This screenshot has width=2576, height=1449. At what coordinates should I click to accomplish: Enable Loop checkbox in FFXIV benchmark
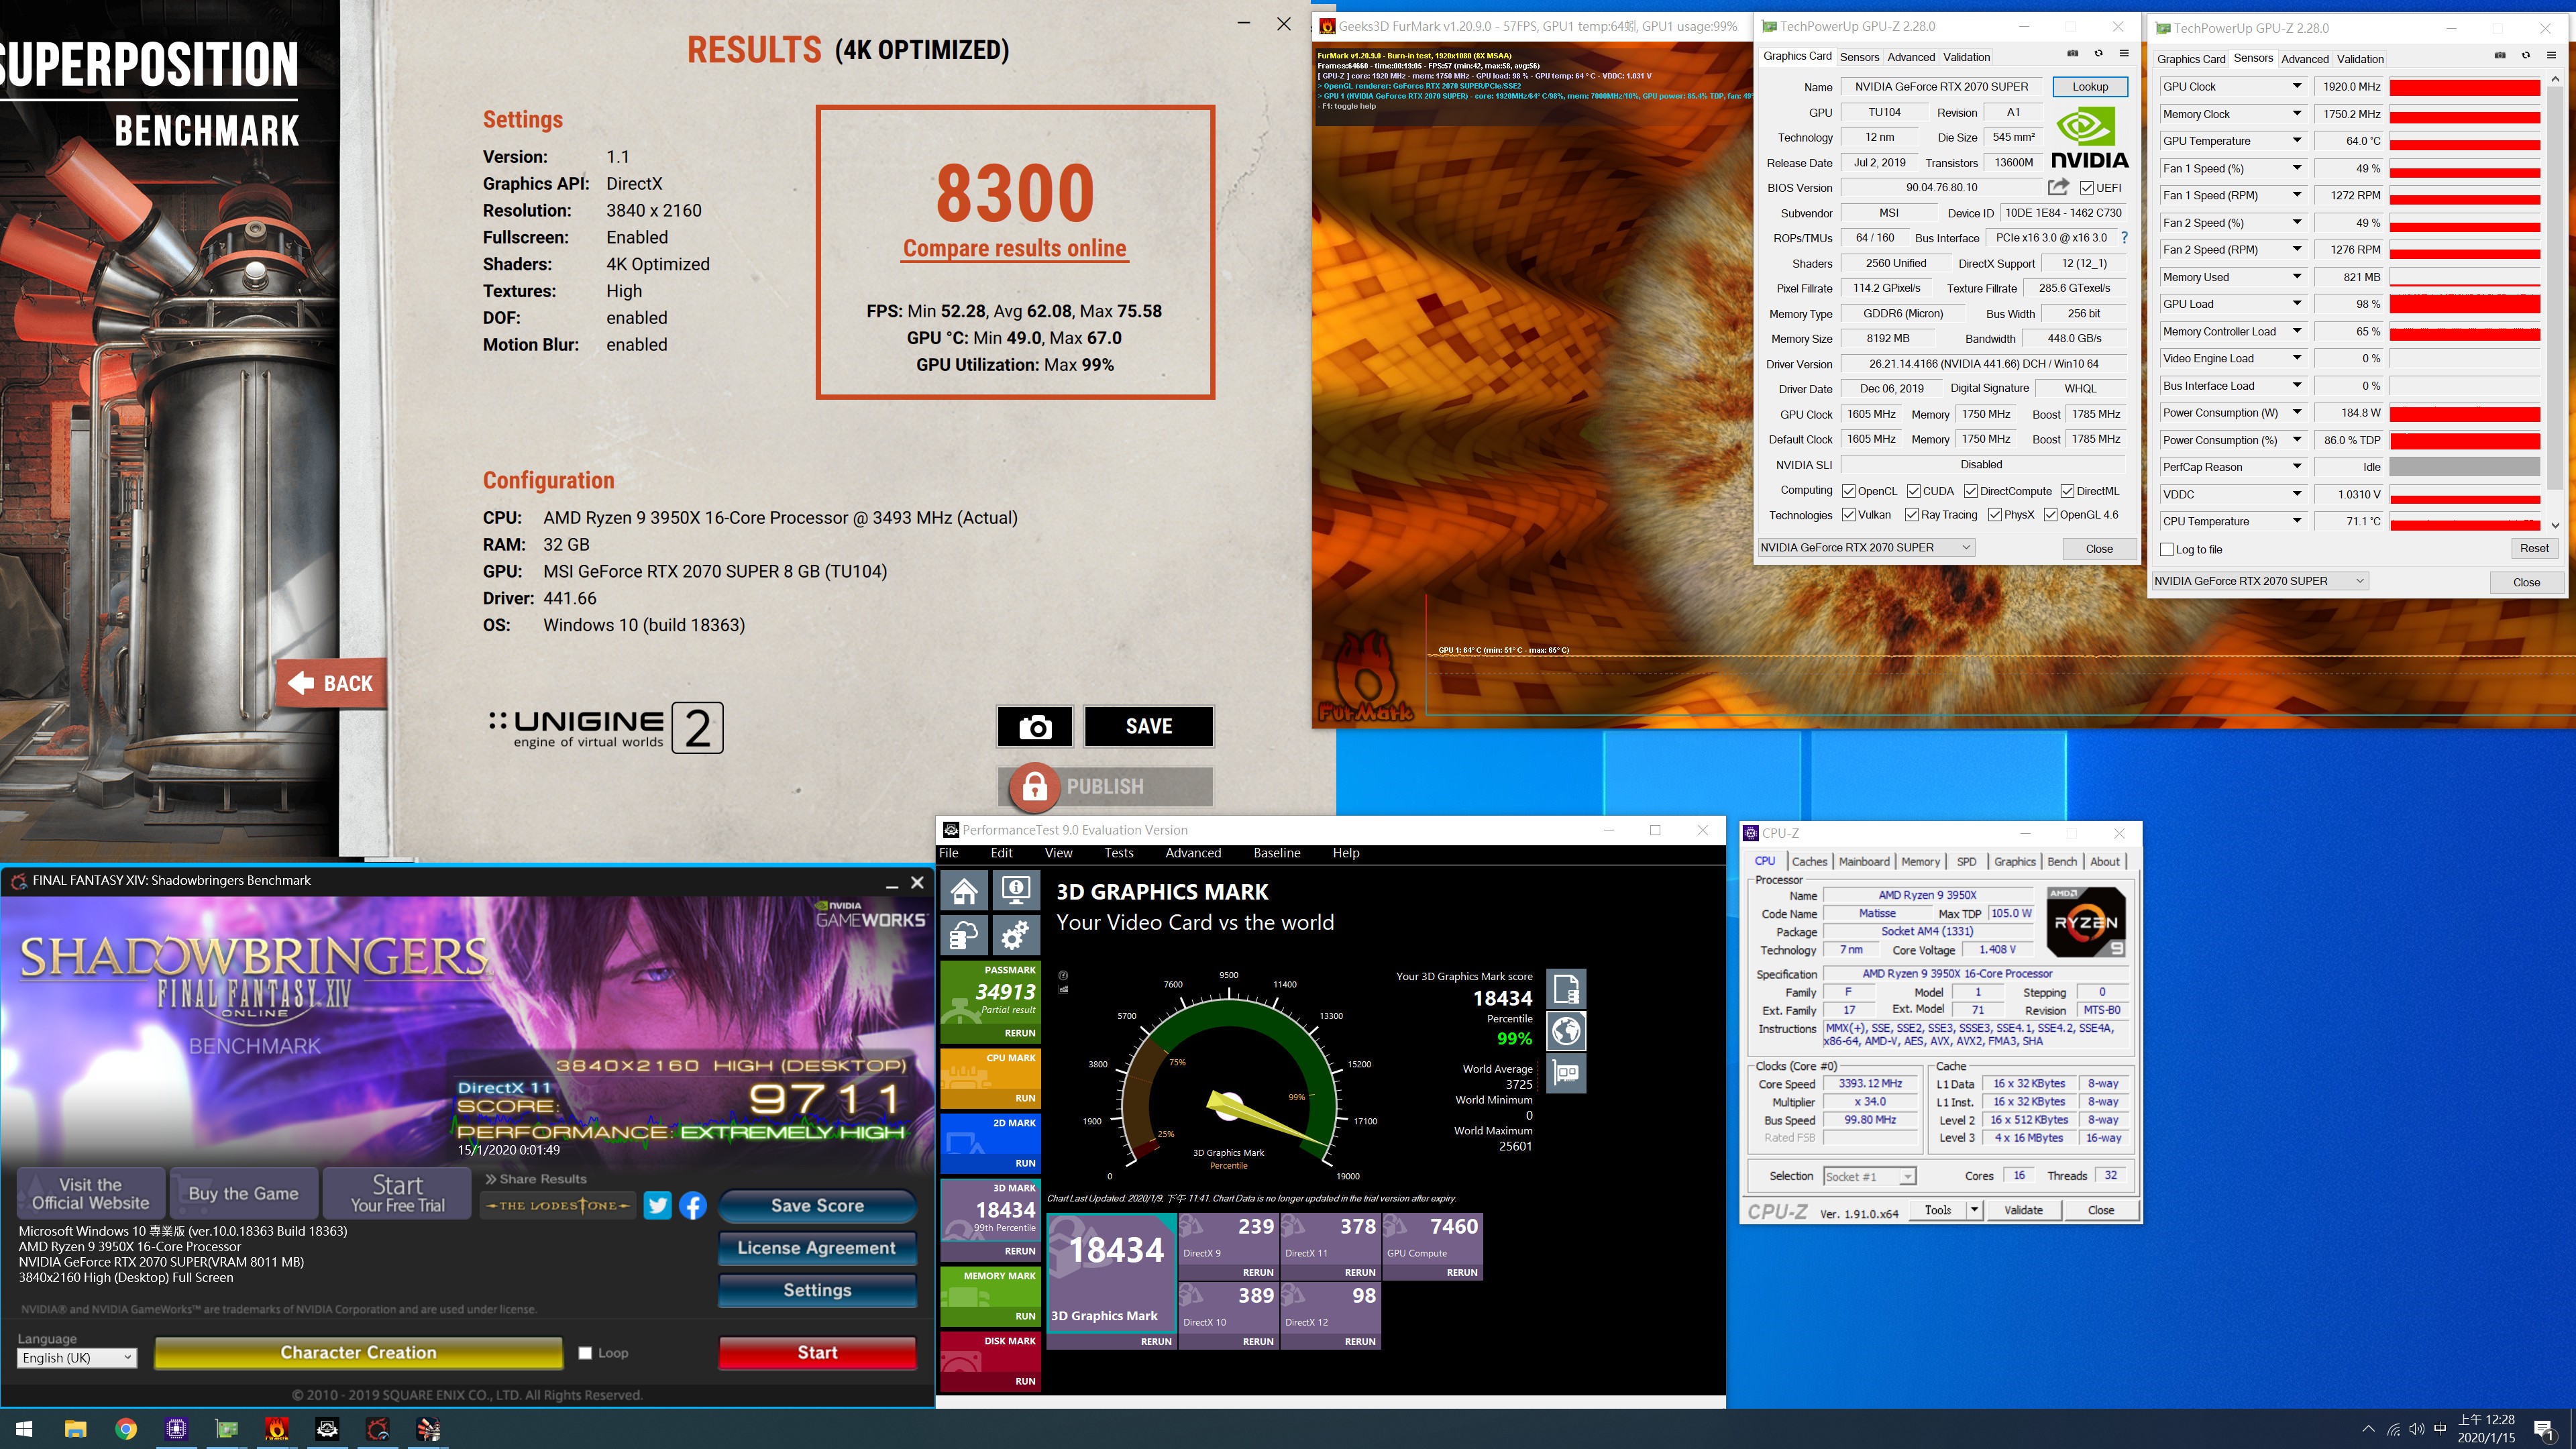click(x=585, y=1353)
